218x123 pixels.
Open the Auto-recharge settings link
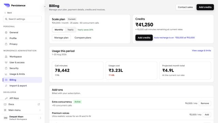[x=174, y=38]
